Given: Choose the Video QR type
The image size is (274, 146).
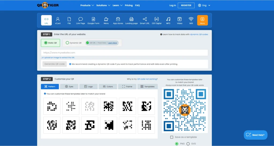Looking at the screenshot, I should 180,20.
